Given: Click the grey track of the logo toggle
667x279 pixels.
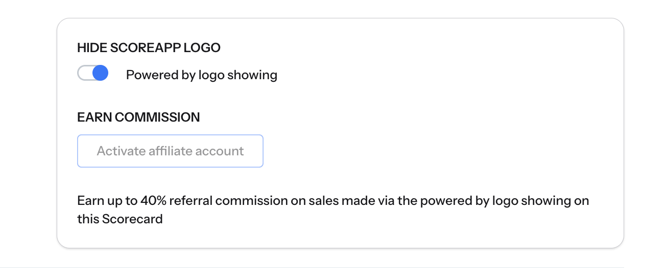Looking at the screenshot, I should (x=84, y=74).
